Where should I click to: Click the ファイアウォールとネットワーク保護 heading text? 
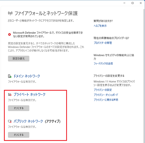pos(46,13)
